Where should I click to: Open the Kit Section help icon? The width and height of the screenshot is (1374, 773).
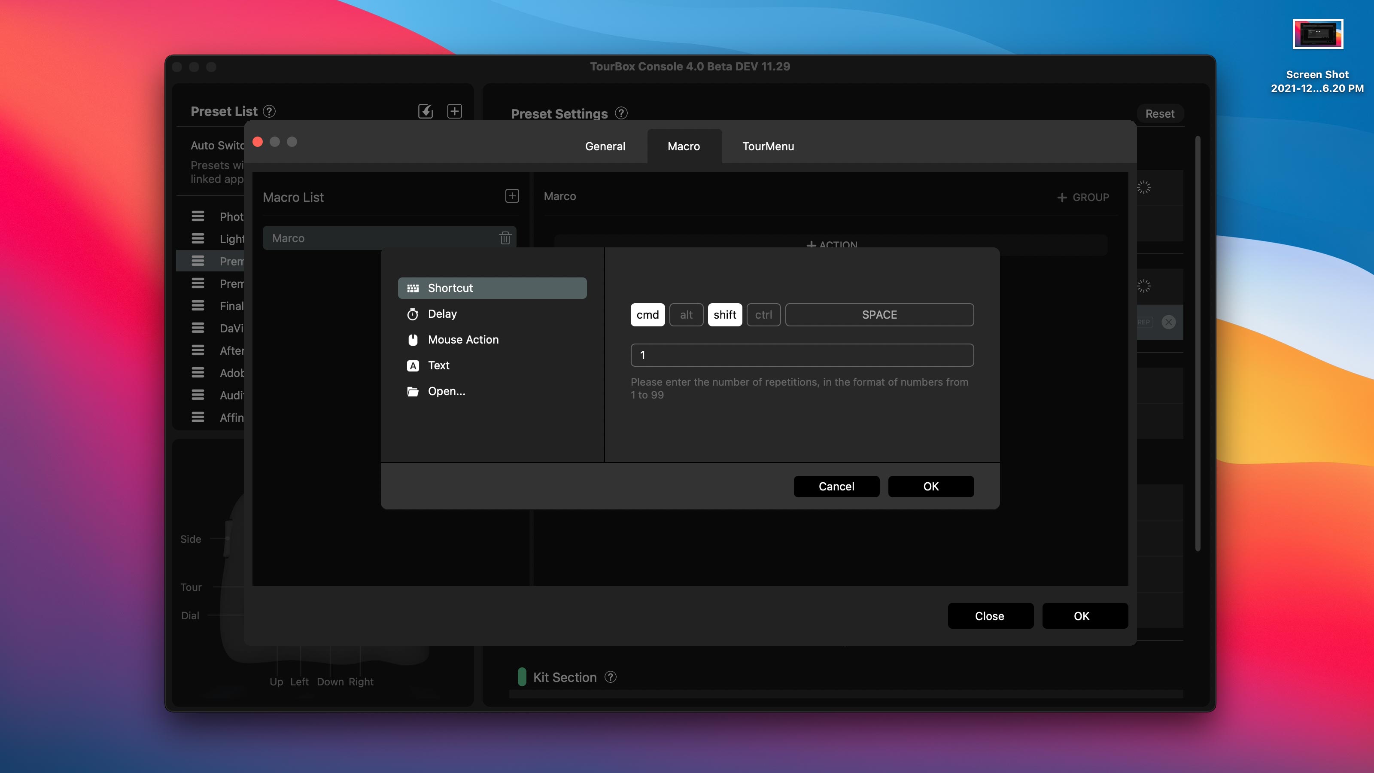[x=610, y=677]
